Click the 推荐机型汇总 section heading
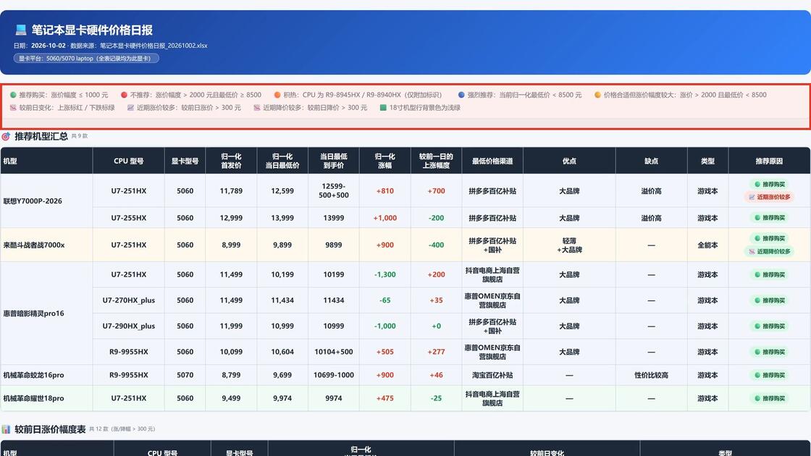Screen dimensions: 811x456 coord(41,137)
